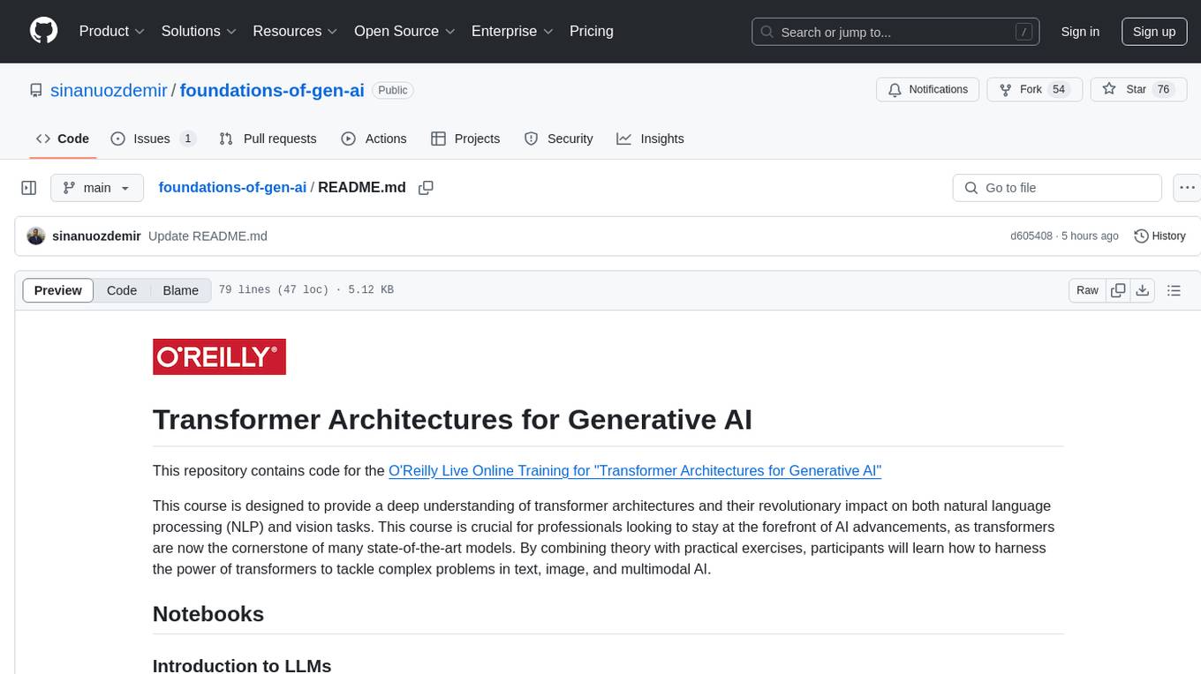Click the Introduction to LLMs heading
Image resolution: width=1201 pixels, height=674 pixels.
point(242,666)
